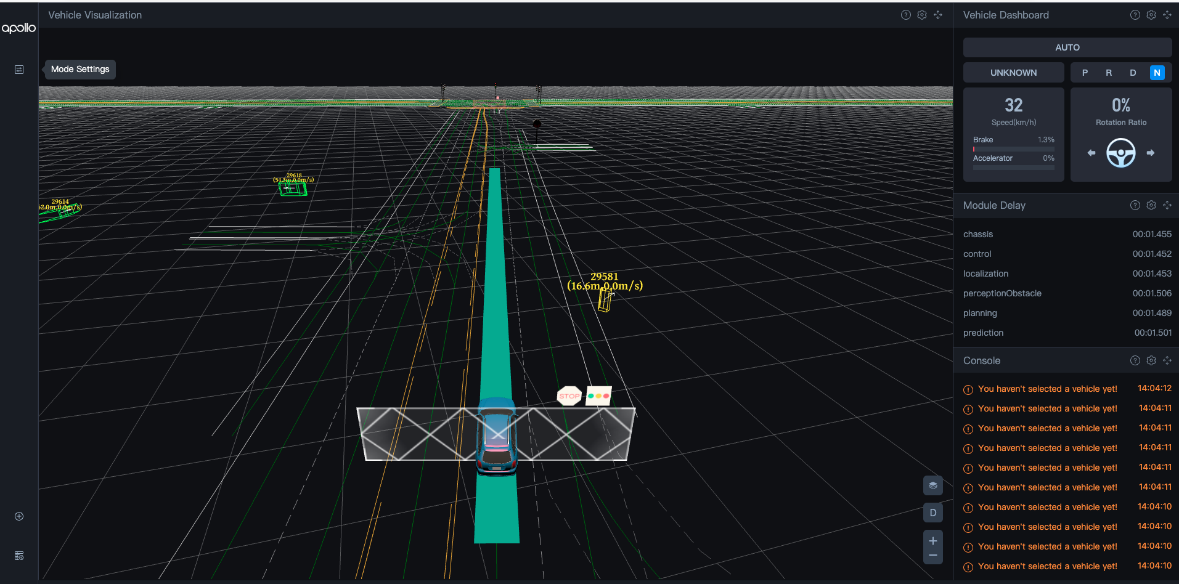Open the Mode Settings sidebar icon
This screenshot has width=1179, height=584.
click(x=19, y=70)
